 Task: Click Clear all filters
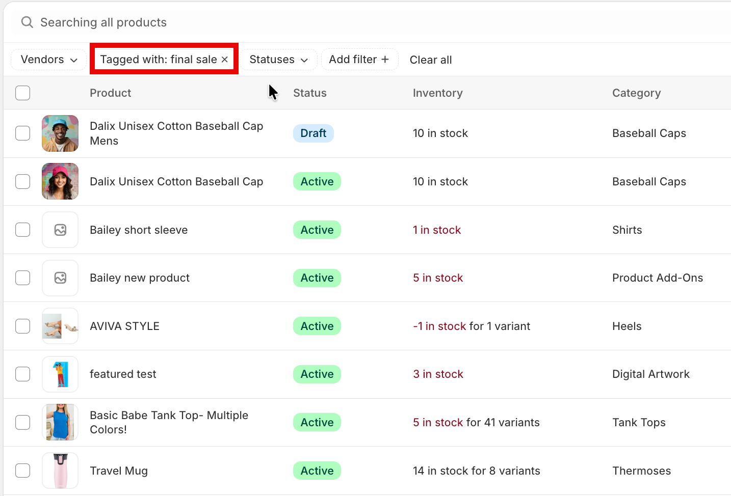point(431,60)
